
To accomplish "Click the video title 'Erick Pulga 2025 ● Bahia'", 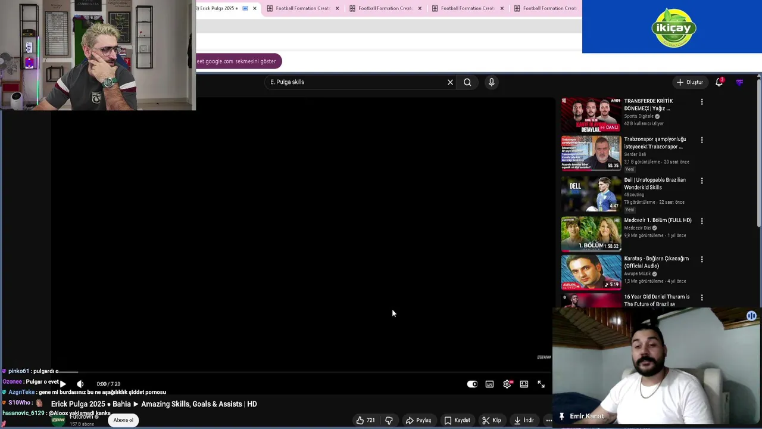I will (x=154, y=404).
